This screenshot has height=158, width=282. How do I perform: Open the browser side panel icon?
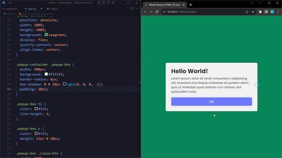[x=266, y=12]
